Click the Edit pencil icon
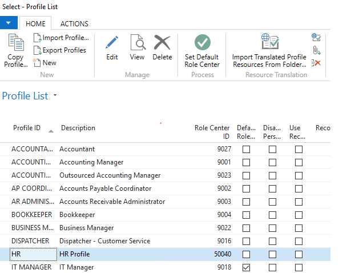The width and height of the screenshot is (351, 273). [x=112, y=43]
